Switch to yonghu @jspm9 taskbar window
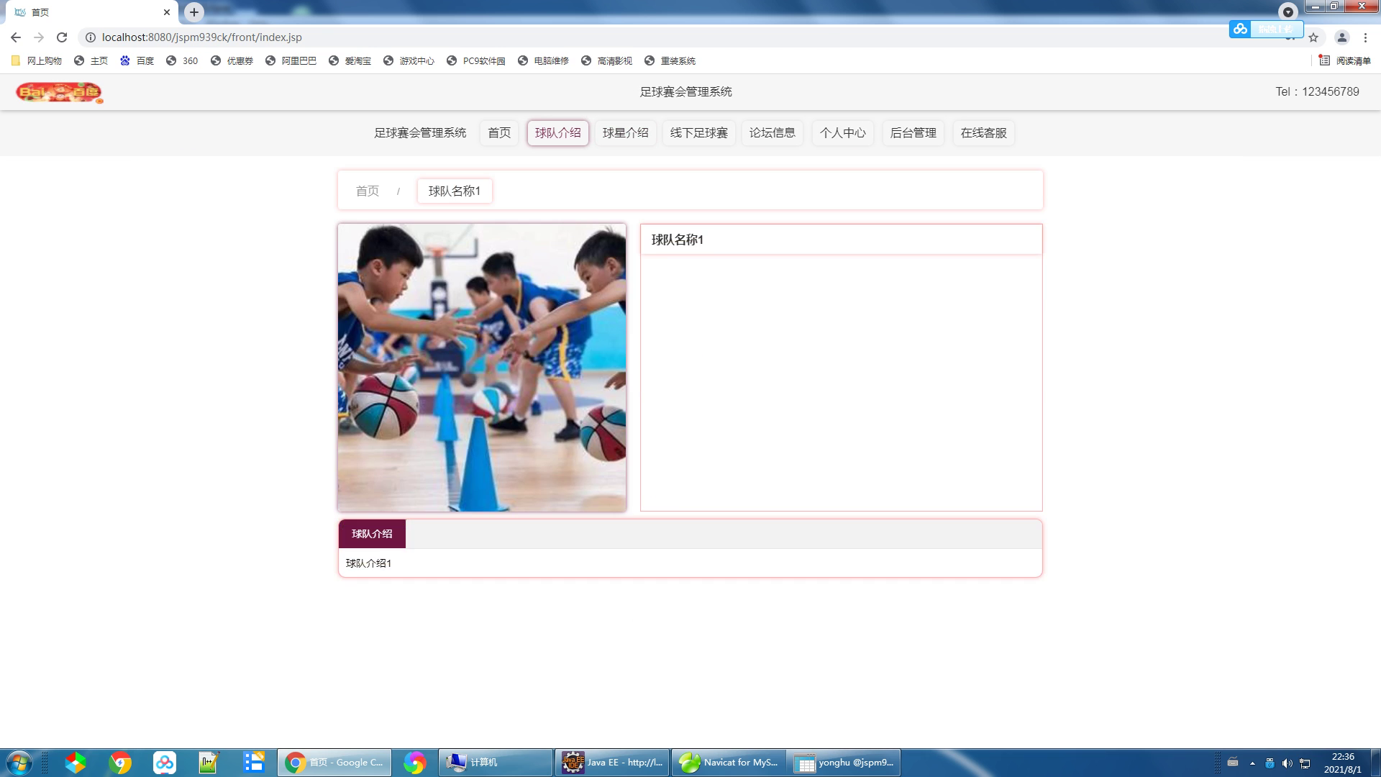The width and height of the screenshot is (1381, 777). point(844,763)
